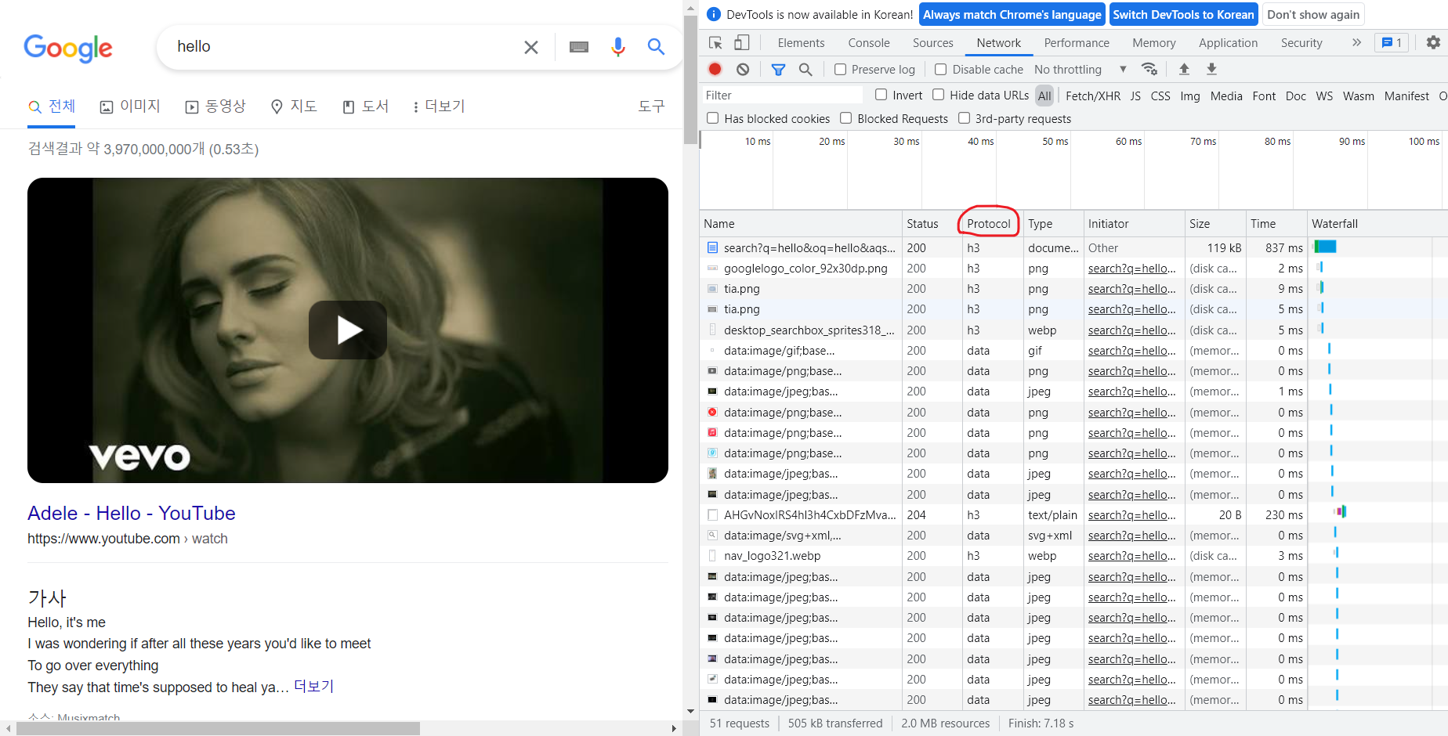Viewport: 1448px width, 736px height.
Task: Clear the search box text
Action: [531, 47]
